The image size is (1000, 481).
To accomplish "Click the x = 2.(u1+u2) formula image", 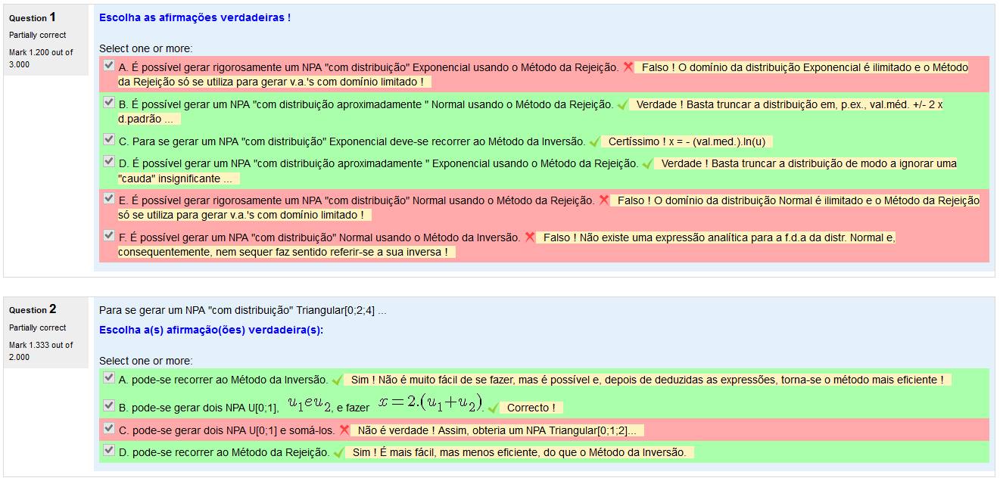I will click(x=431, y=405).
